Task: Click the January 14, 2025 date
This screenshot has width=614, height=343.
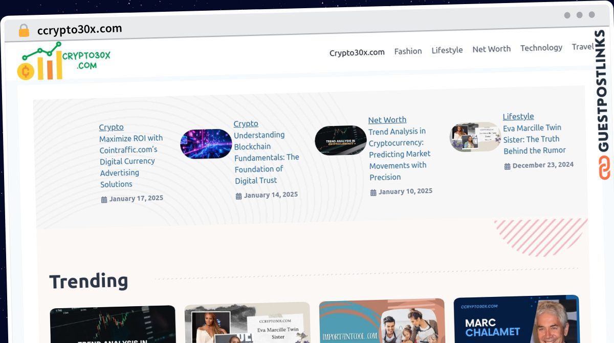Action: pos(267,195)
